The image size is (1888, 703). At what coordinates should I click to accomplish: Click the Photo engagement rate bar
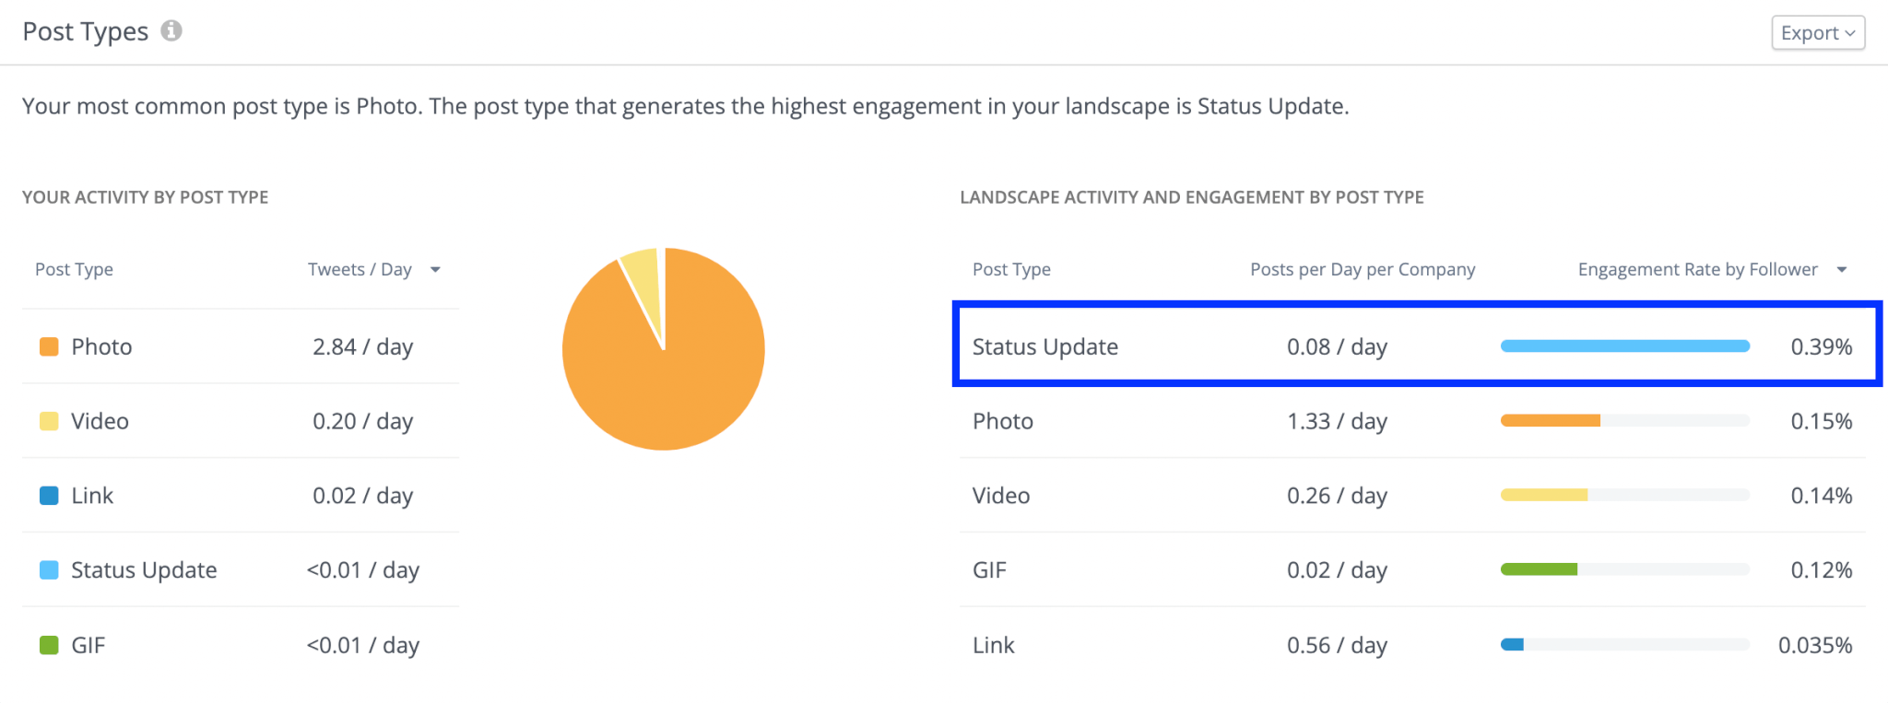pos(1550,421)
